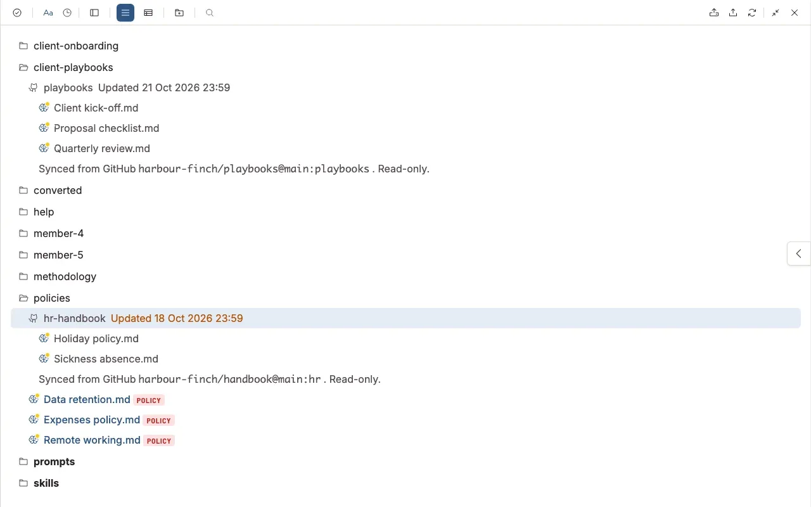This screenshot has width=811, height=507.
Task: Open the Remote working.md link
Action: point(92,440)
